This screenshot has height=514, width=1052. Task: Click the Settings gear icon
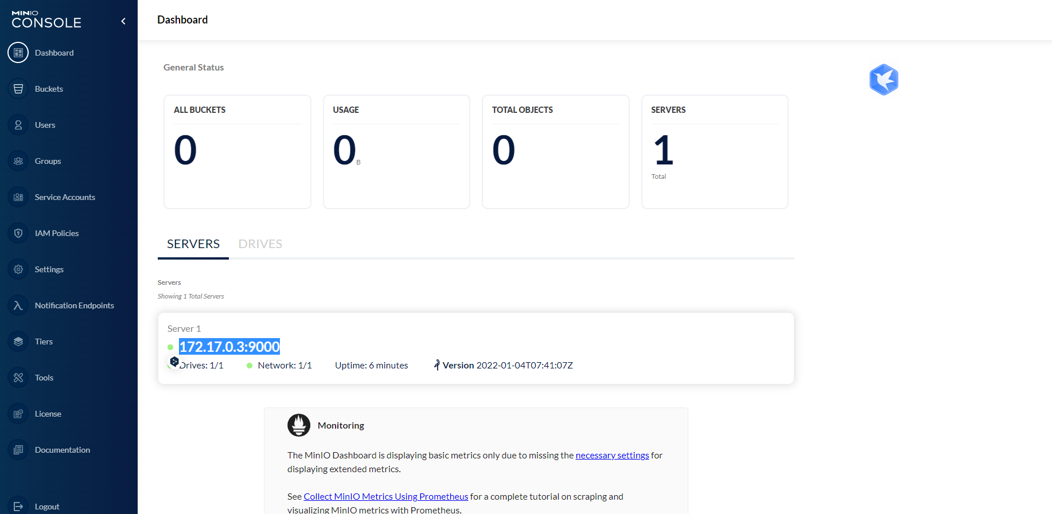[18, 269]
